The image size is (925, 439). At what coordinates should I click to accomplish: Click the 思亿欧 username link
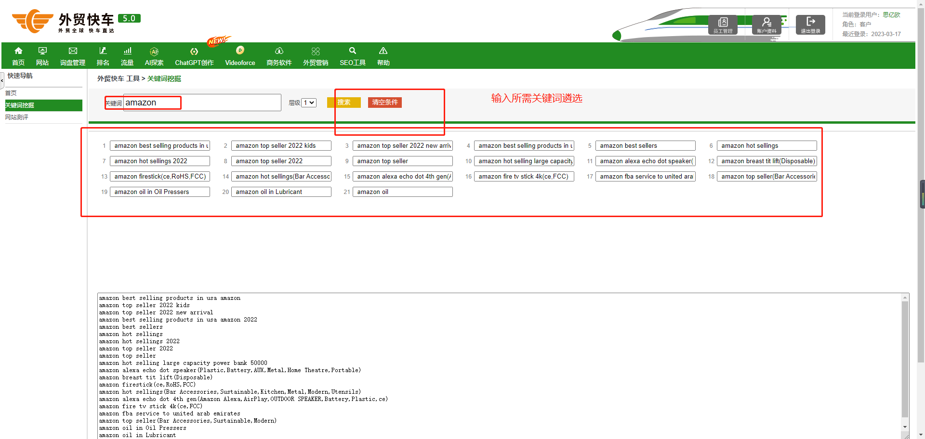click(891, 15)
